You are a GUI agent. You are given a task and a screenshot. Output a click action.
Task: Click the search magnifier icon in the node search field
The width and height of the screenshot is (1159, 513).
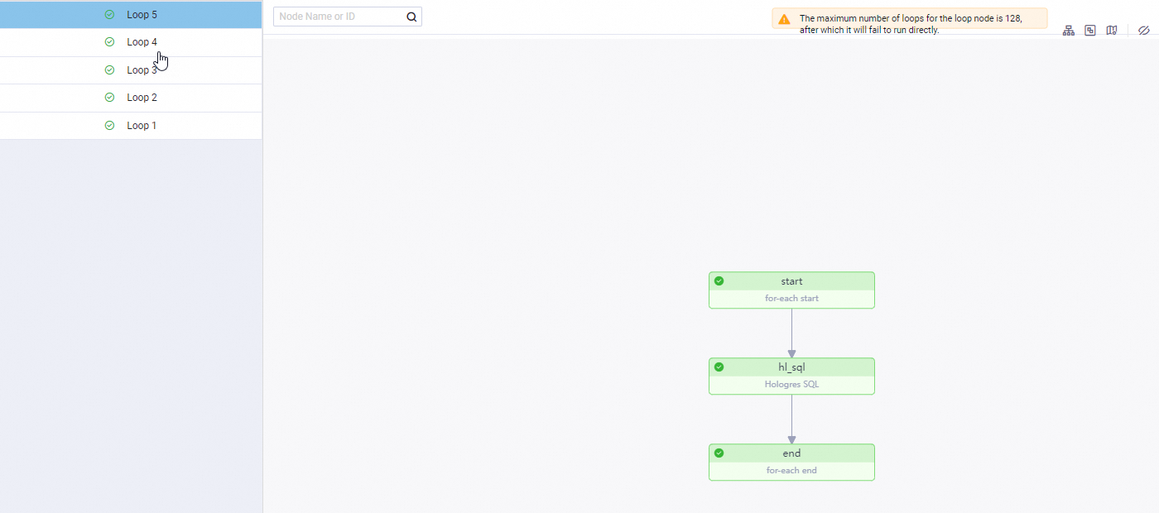click(411, 16)
